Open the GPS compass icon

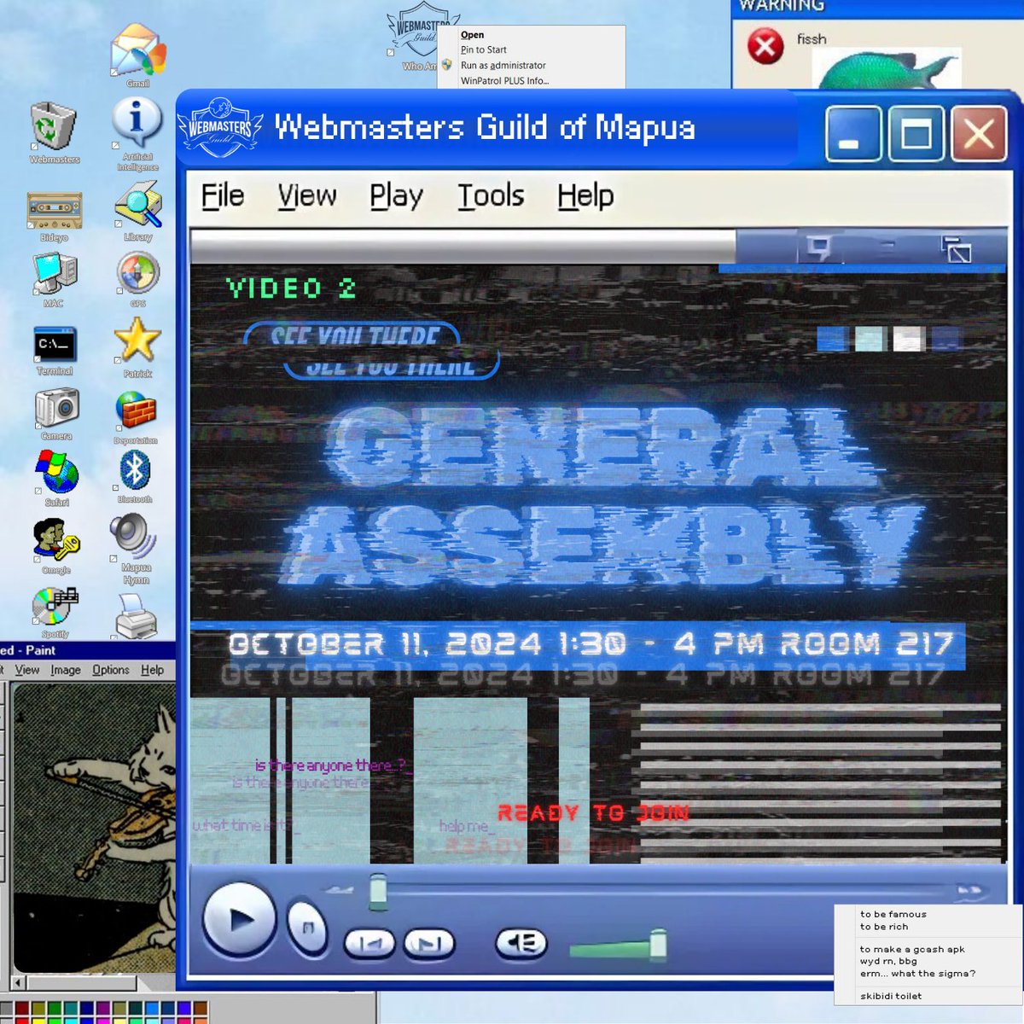(x=137, y=273)
